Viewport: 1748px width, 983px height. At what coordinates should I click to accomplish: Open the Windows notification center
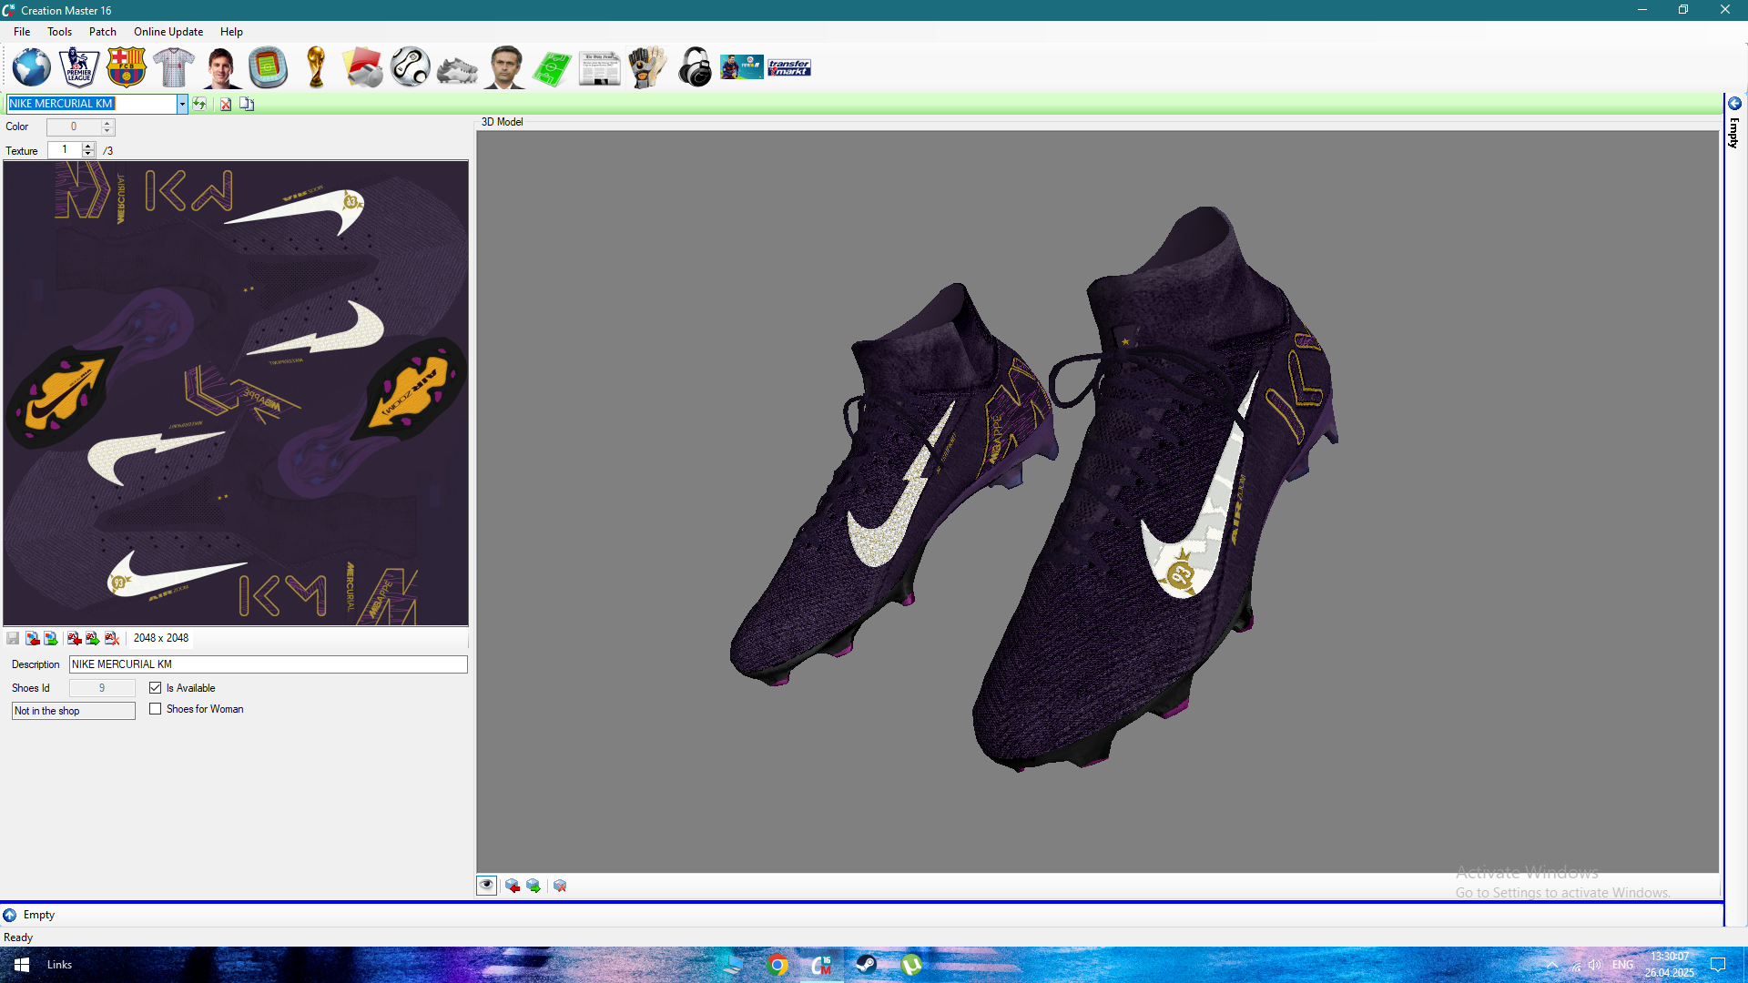pos(1718,965)
